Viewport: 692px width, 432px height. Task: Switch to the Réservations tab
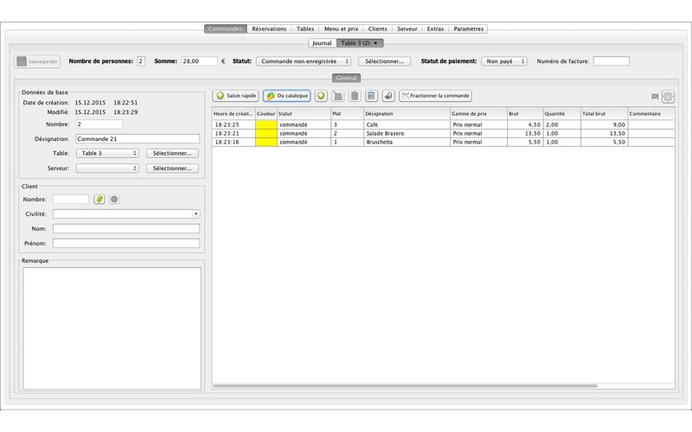pyautogui.click(x=269, y=29)
